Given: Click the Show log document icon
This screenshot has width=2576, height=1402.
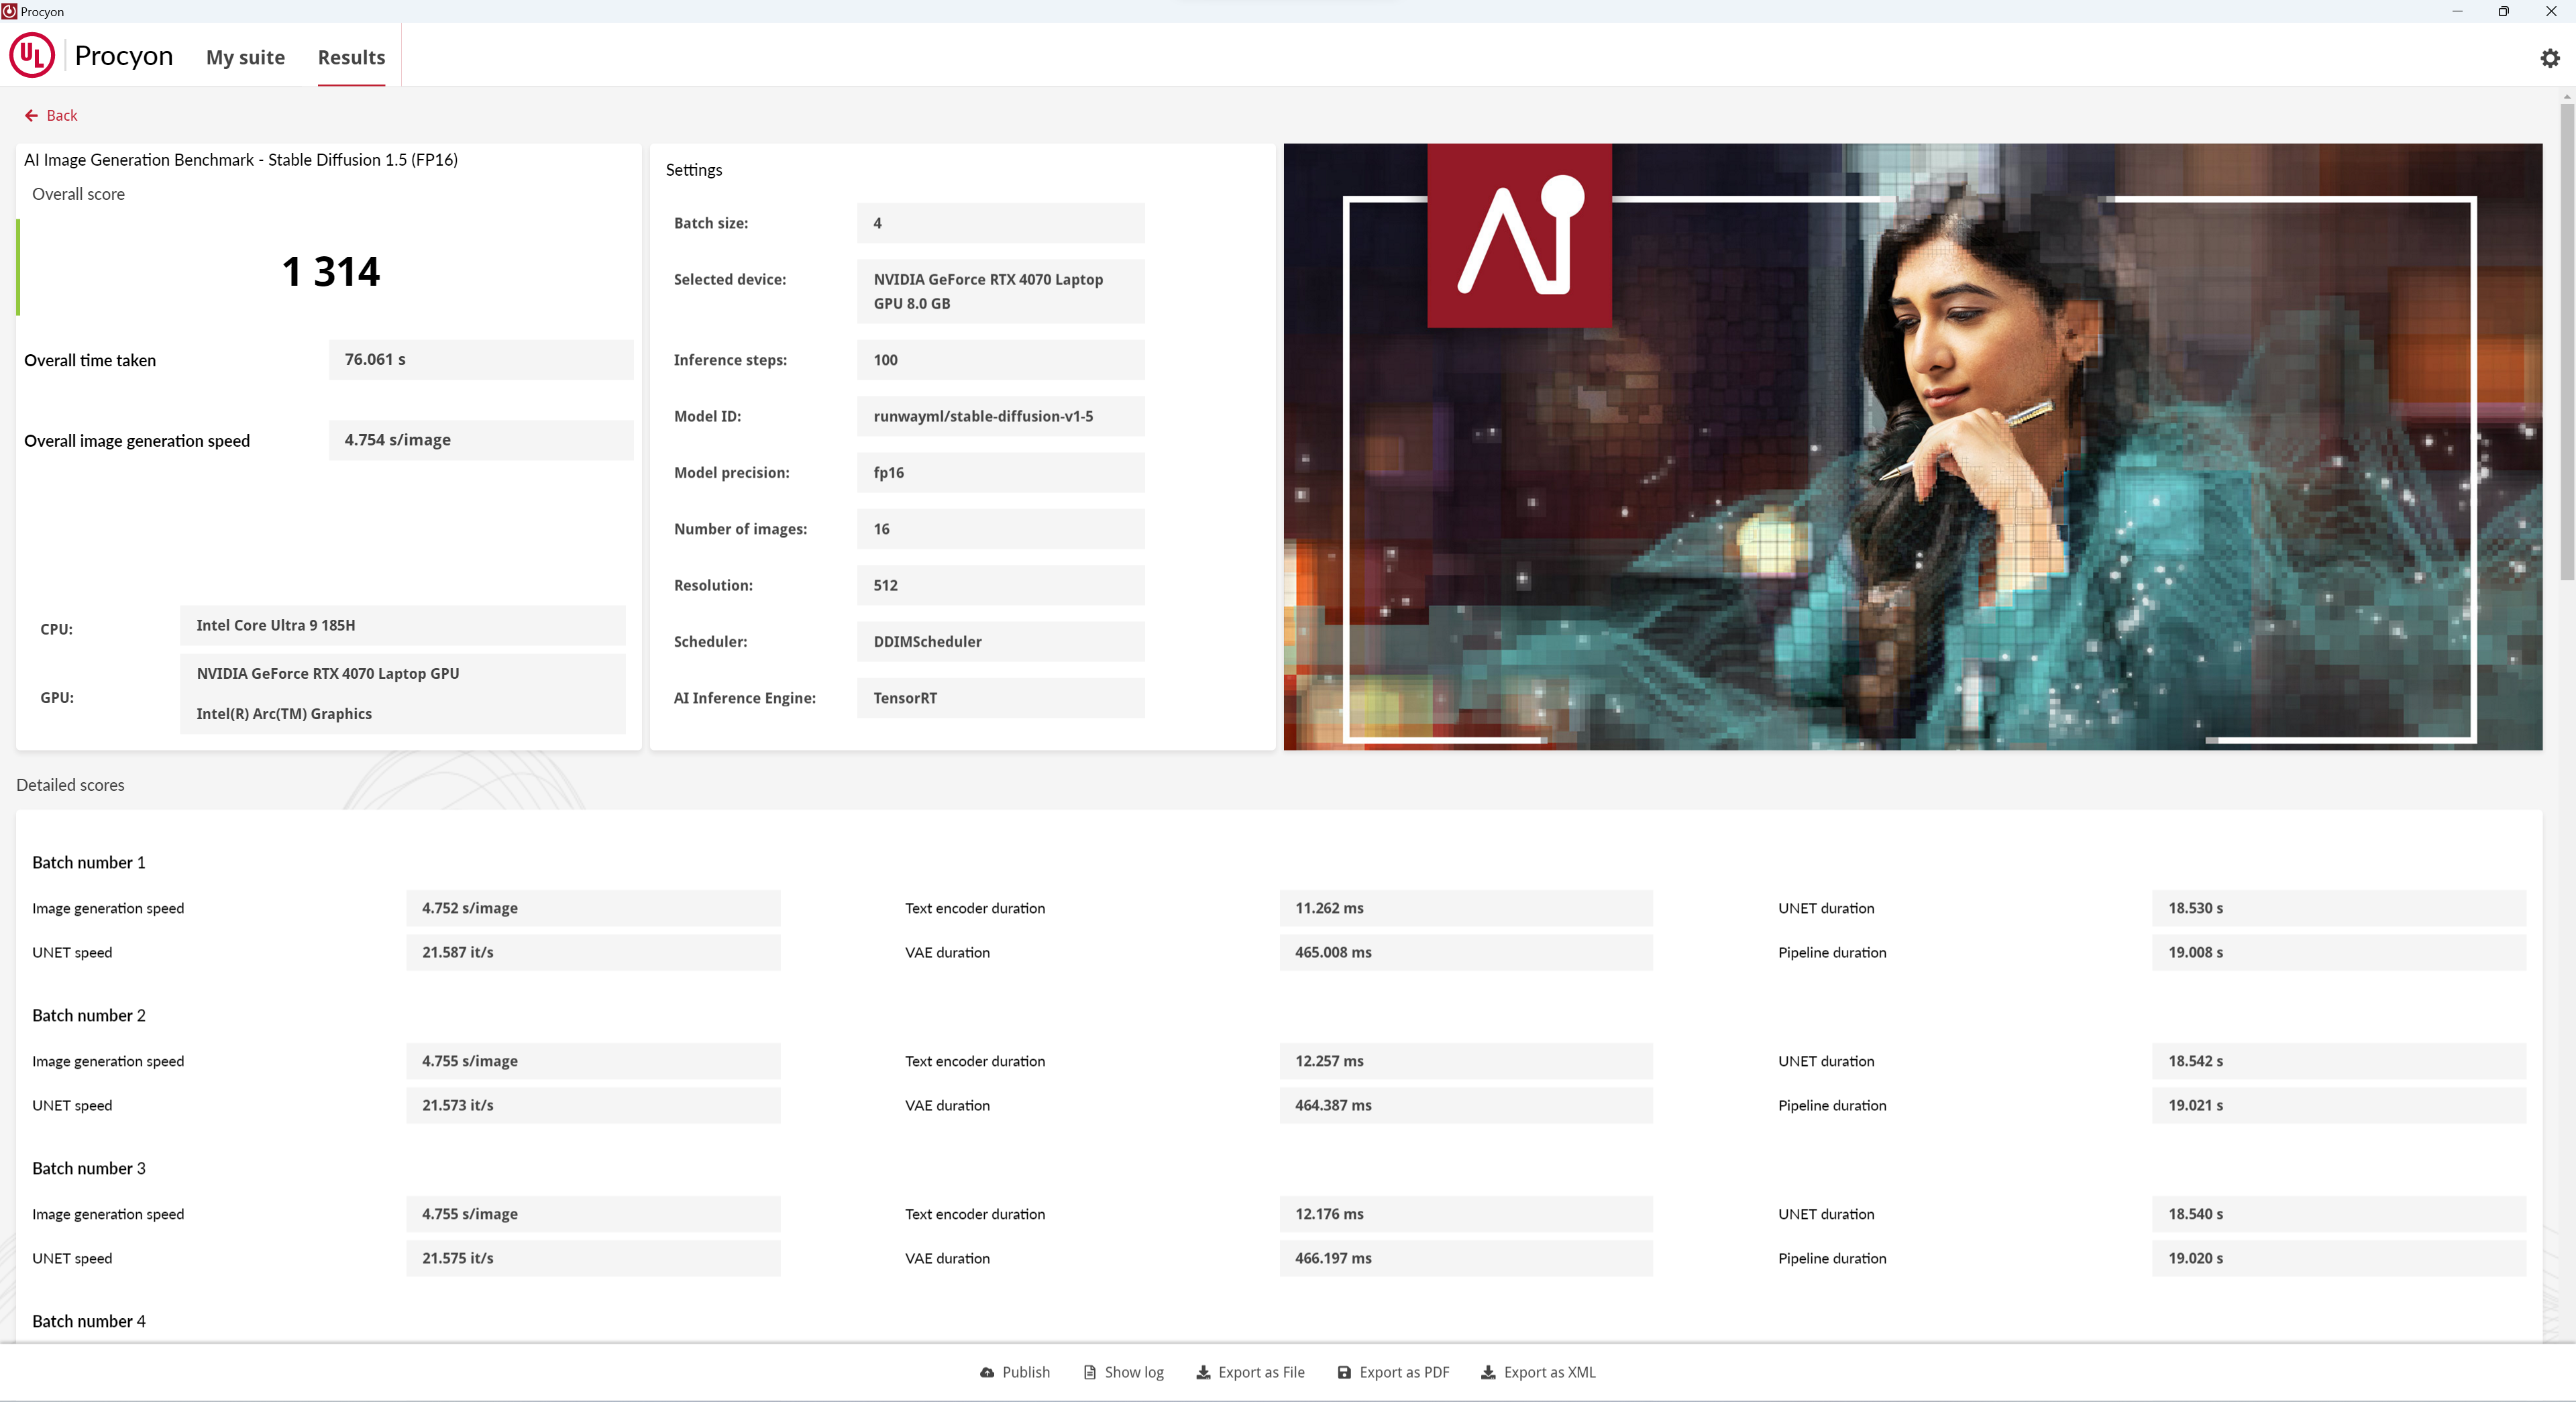Looking at the screenshot, I should [1090, 1372].
